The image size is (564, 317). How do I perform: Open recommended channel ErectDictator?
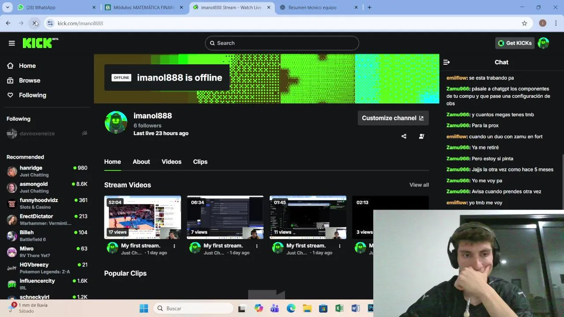click(x=47, y=220)
